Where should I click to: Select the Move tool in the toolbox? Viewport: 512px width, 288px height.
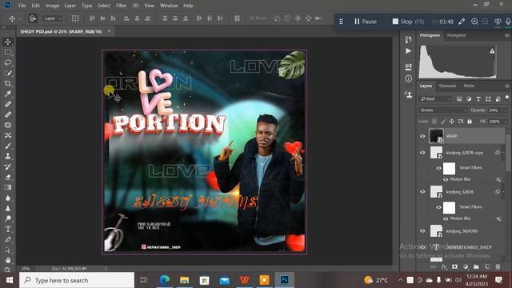(x=8, y=42)
